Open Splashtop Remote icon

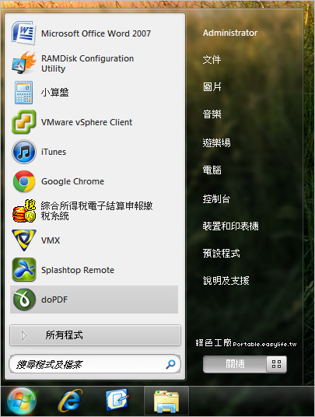pos(23,270)
